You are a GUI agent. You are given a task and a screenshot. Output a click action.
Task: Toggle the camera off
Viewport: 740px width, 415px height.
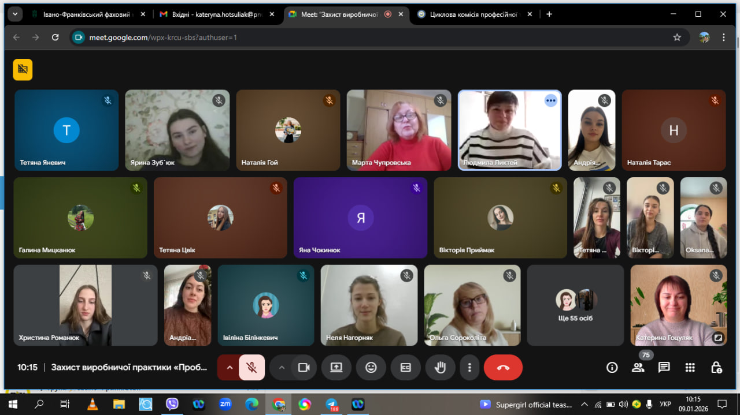point(304,368)
